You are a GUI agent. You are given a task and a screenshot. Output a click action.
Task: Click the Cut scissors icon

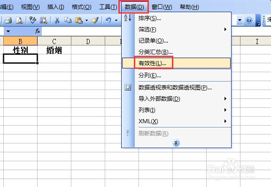pos(57,20)
